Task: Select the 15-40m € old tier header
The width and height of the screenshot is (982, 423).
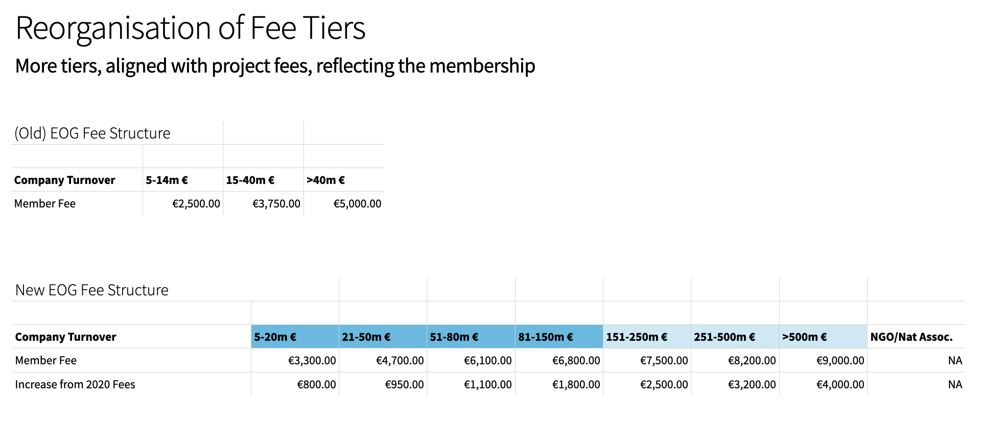Action: [x=263, y=180]
